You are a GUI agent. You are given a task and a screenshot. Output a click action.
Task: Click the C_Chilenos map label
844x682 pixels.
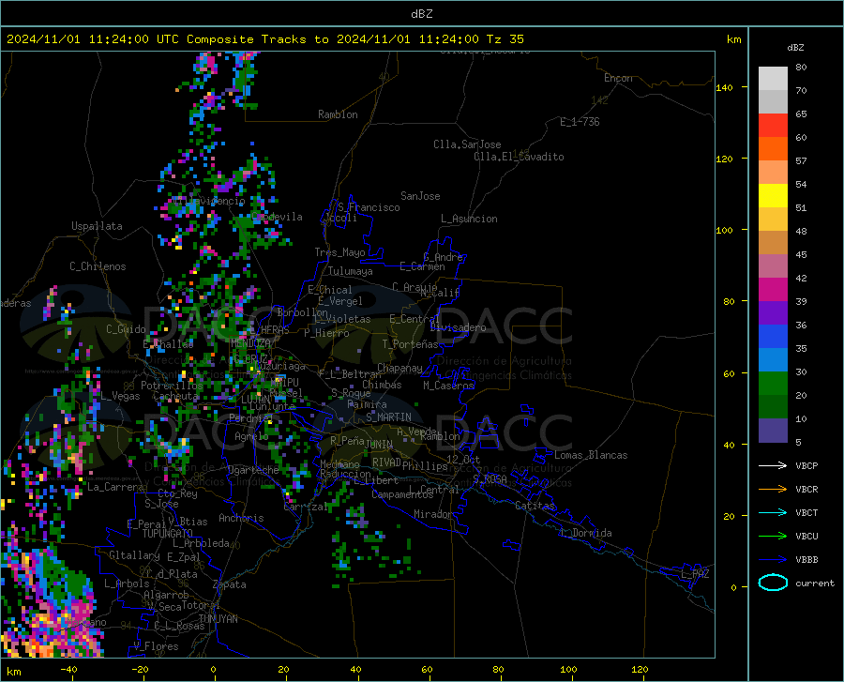pyautogui.click(x=98, y=266)
